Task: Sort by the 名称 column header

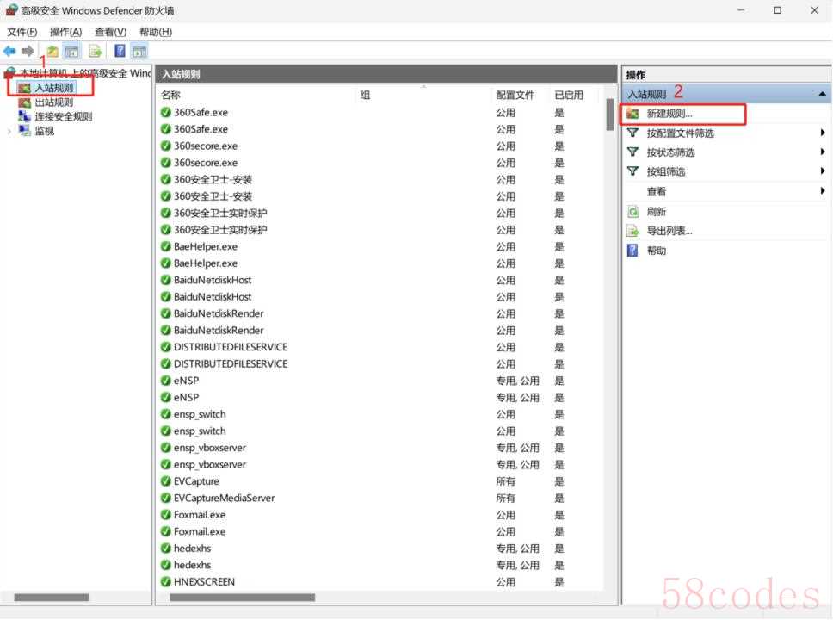Action: 256,96
